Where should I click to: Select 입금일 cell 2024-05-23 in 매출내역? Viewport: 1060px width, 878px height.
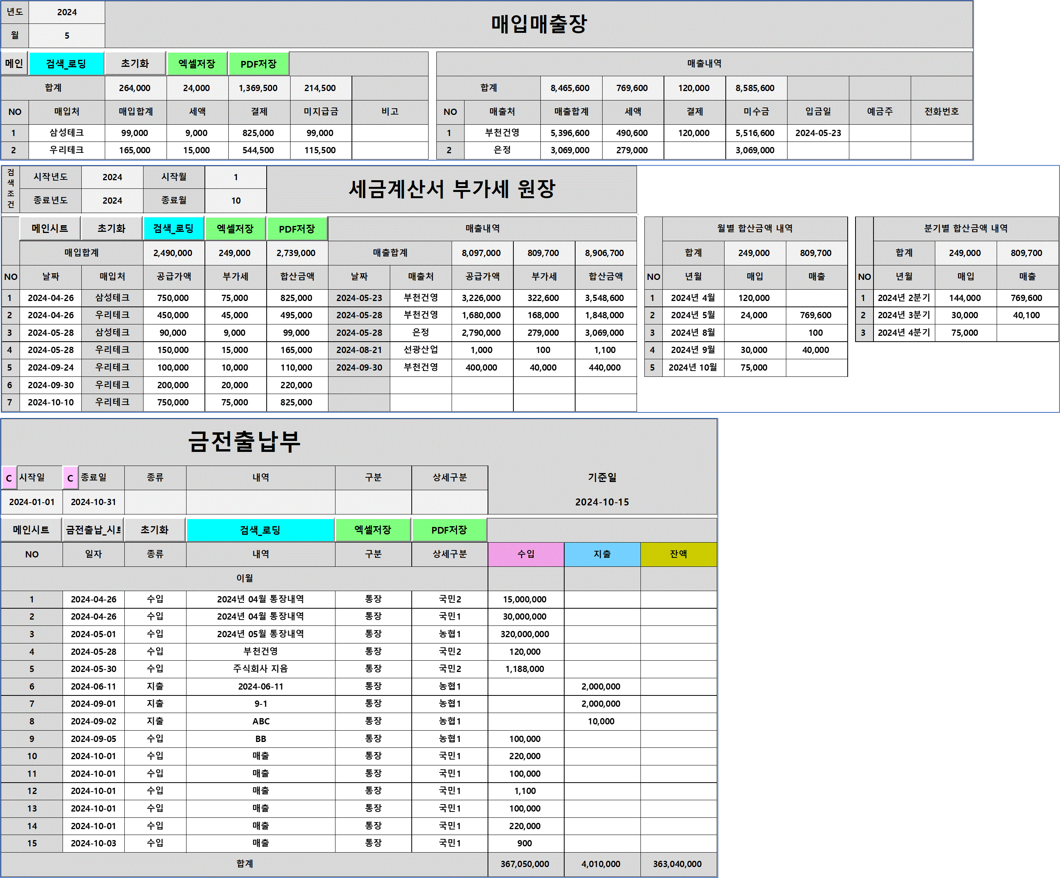(818, 133)
